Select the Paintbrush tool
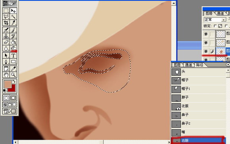230x144 pixels. coord(13,30)
